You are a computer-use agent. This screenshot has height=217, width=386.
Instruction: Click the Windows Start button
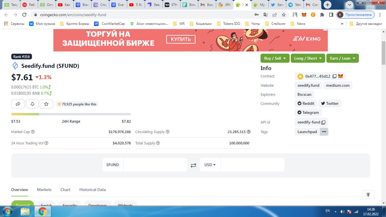[x=7, y=212]
